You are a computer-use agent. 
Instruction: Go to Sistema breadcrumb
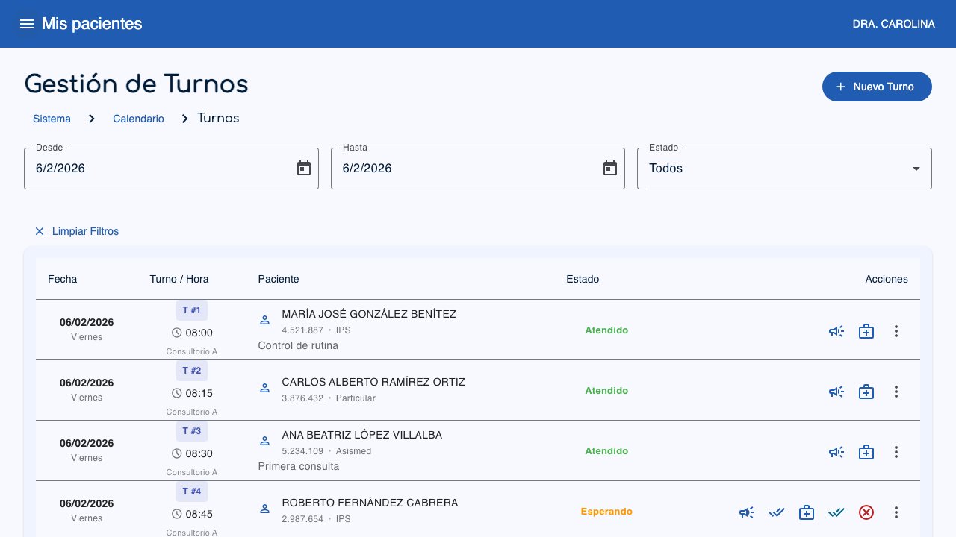click(x=52, y=119)
